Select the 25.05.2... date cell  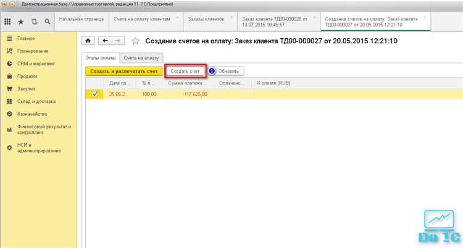(x=120, y=94)
